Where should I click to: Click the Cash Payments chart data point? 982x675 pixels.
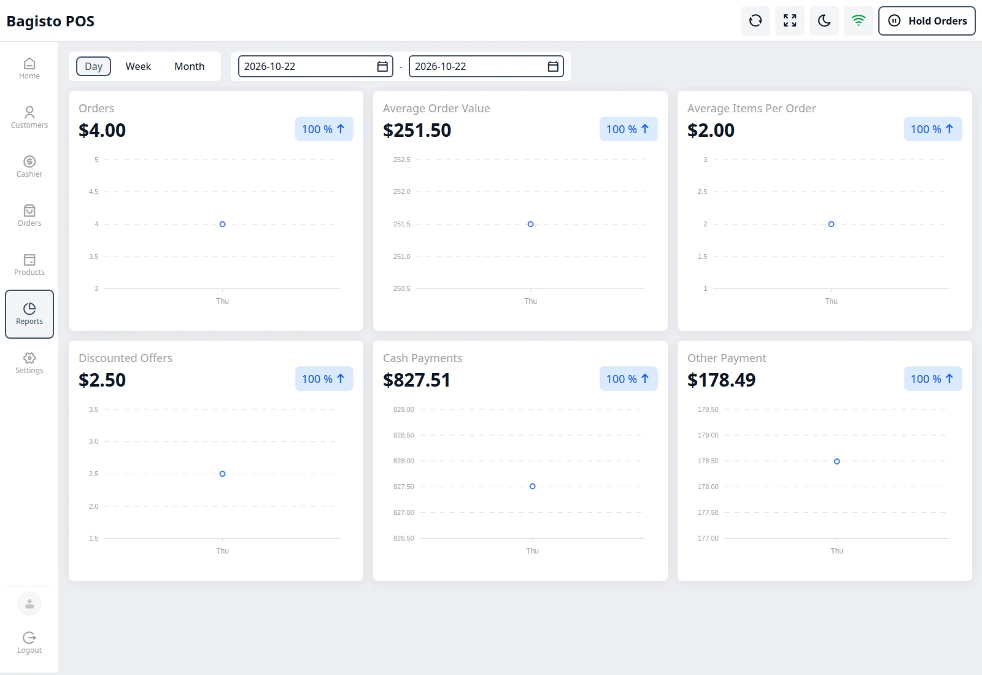532,486
